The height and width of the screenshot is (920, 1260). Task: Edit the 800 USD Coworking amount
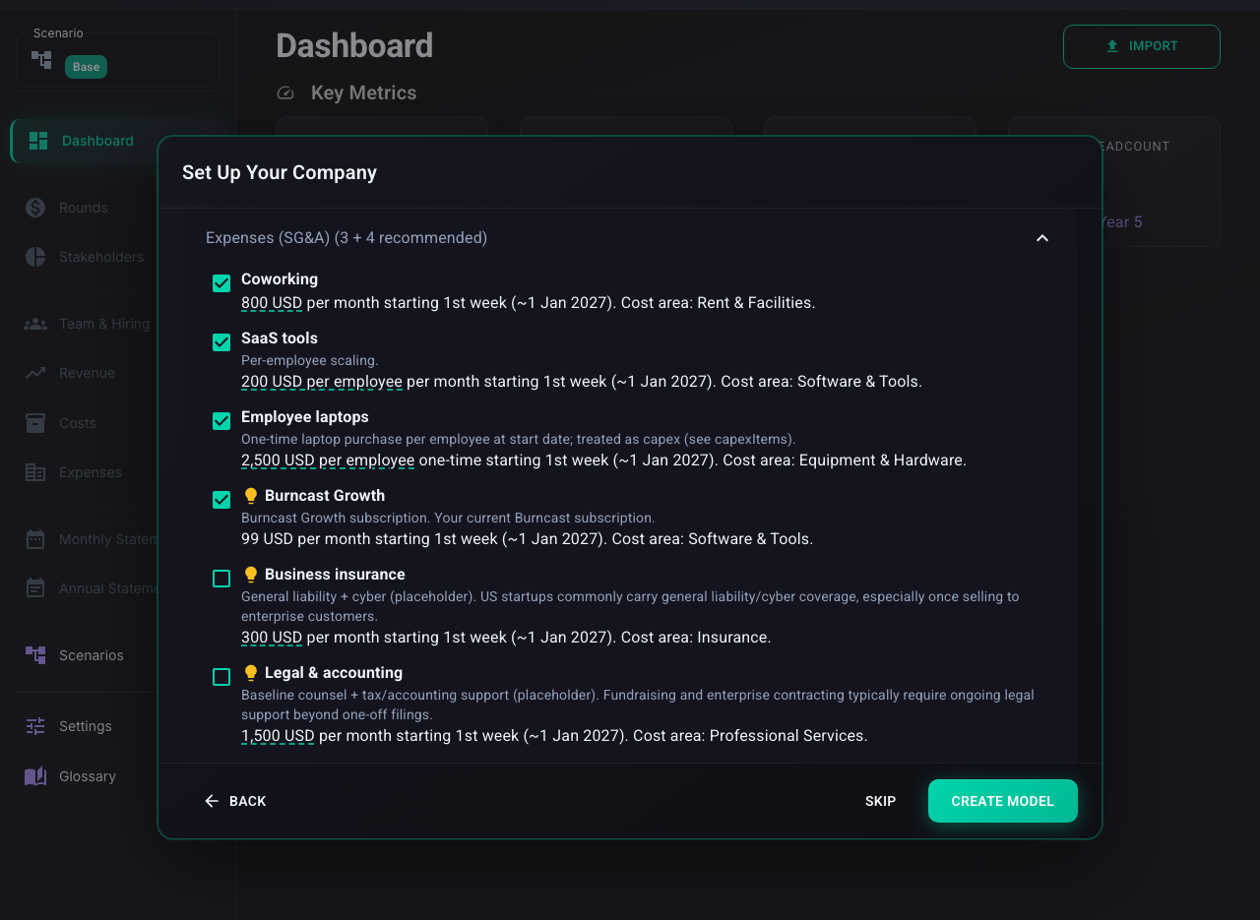tap(272, 303)
